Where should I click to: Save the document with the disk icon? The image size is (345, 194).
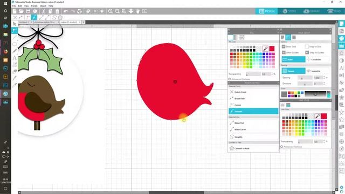(28, 11)
